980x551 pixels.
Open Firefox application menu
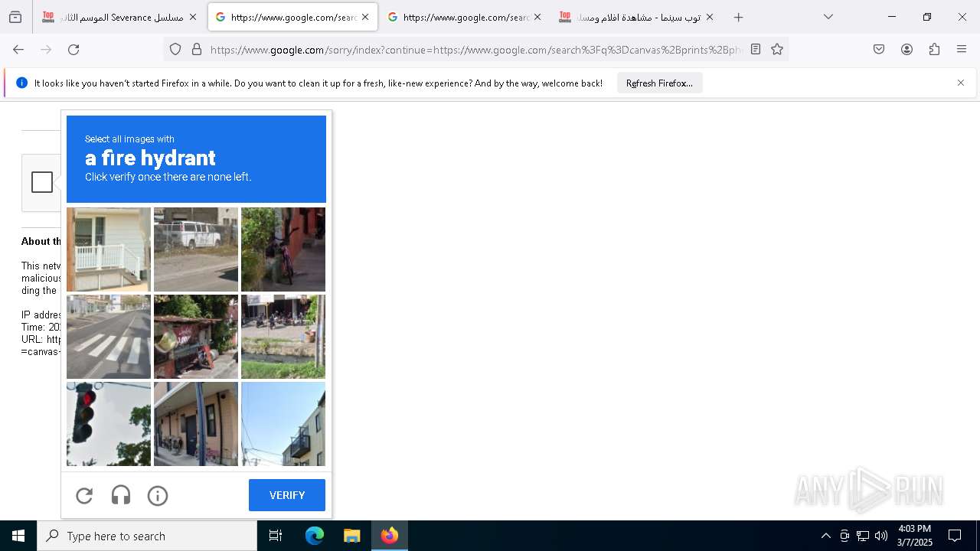(x=962, y=49)
